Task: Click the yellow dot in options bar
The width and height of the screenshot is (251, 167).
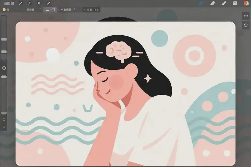Action: tap(4, 10)
